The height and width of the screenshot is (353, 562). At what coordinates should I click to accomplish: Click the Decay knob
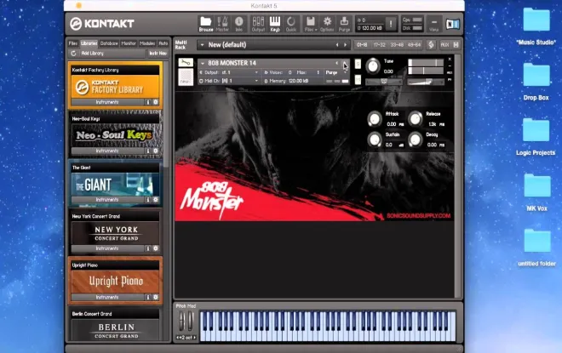pyautogui.click(x=416, y=140)
